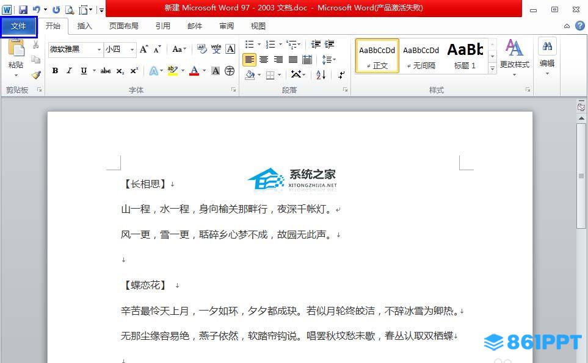Click the Clear Formatting icon
588x363 pixels.
[201, 49]
